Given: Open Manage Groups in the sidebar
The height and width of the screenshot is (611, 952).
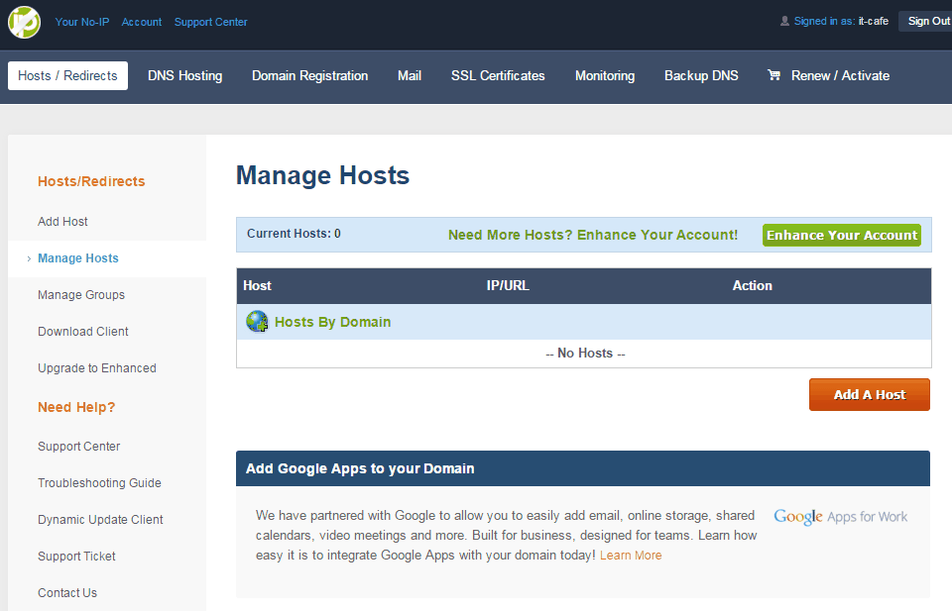Looking at the screenshot, I should point(81,295).
